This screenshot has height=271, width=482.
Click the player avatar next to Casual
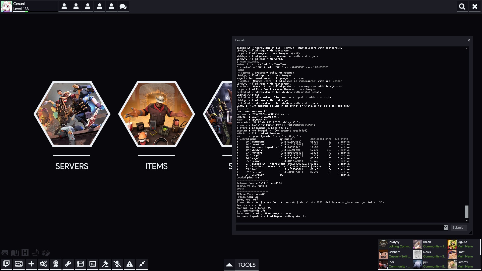click(x=7, y=7)
